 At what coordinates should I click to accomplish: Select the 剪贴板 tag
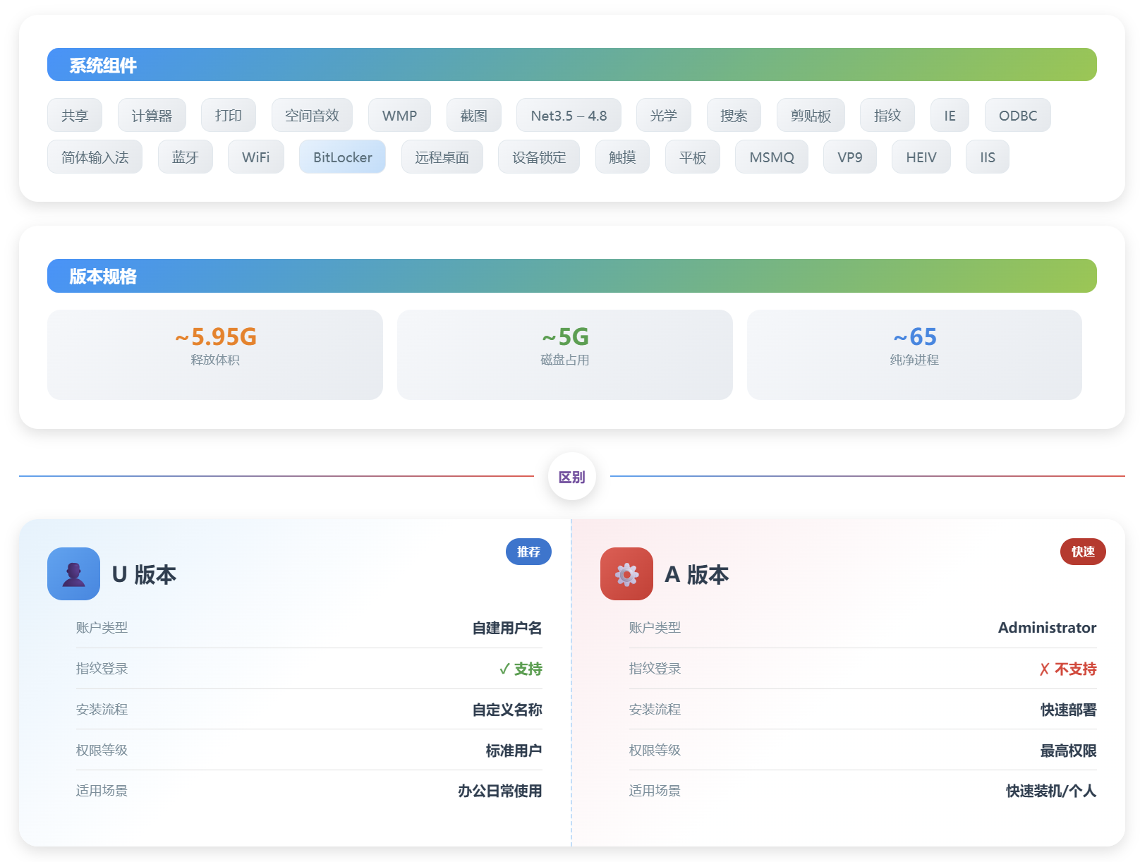click(x=811, y=115)
